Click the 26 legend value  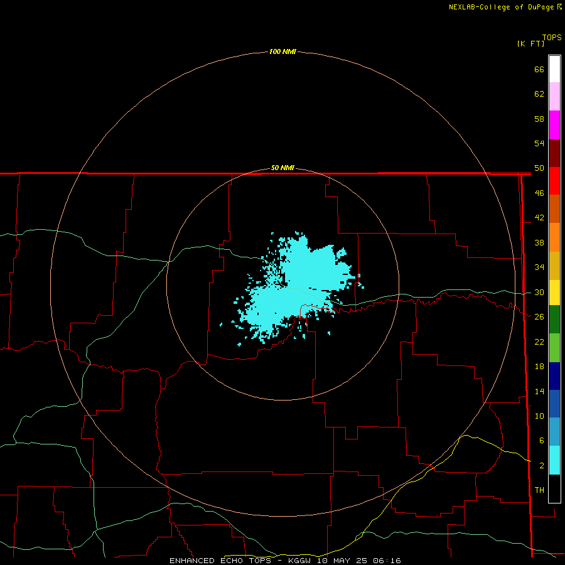pos(539,317)
